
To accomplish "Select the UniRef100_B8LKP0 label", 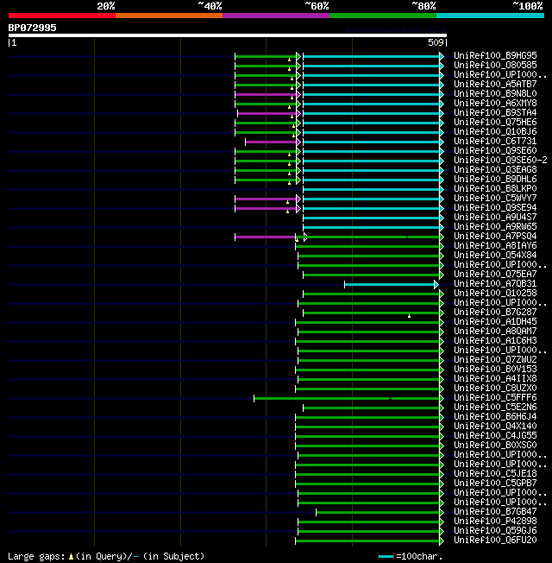I will 495,188.
